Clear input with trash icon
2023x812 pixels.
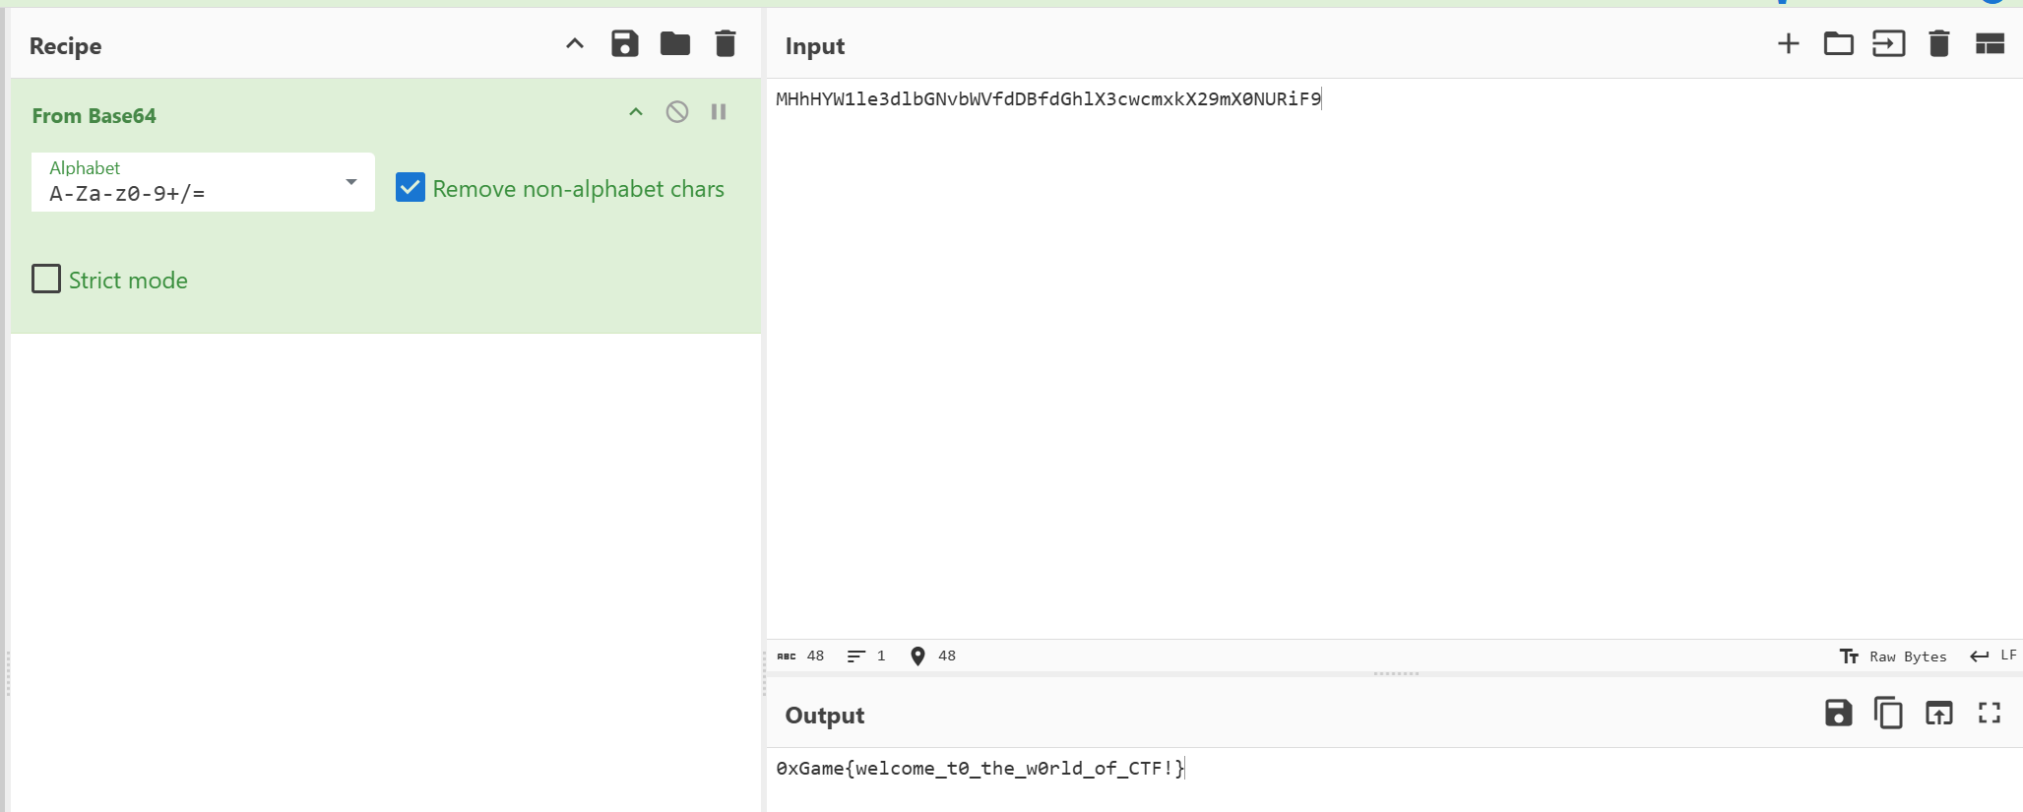[x=1939, y=44]
